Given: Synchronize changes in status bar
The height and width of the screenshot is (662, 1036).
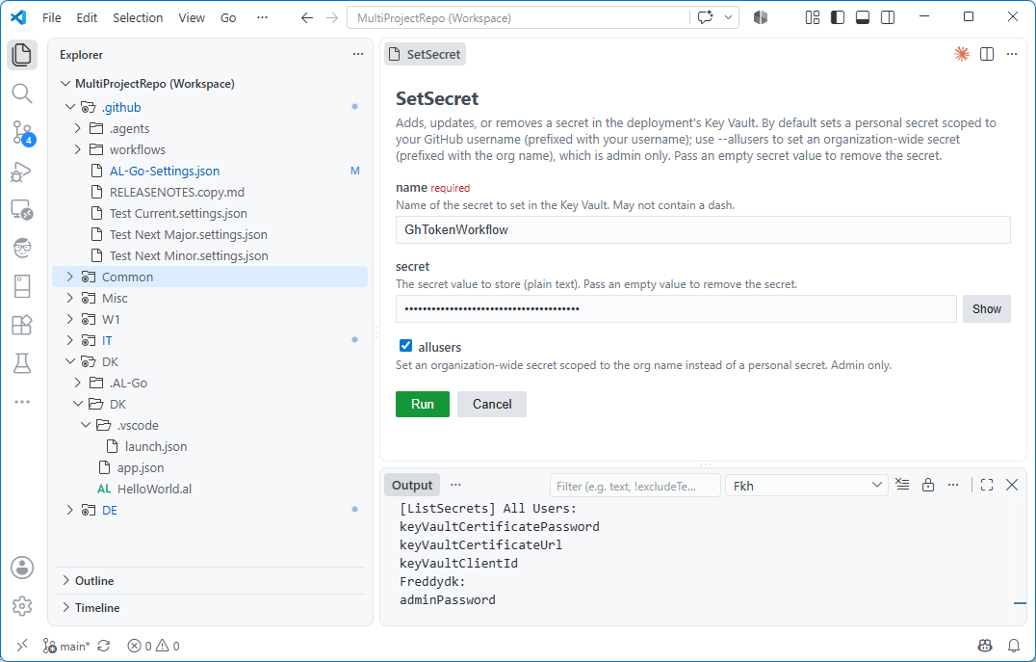Looking at the screenshot, I should point(104,646).
